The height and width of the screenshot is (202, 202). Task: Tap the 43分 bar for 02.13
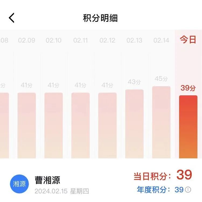134,124
